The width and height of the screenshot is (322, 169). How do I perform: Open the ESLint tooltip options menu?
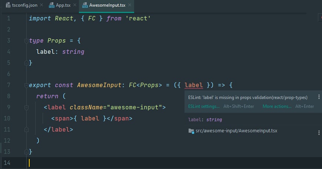(319, 97)
